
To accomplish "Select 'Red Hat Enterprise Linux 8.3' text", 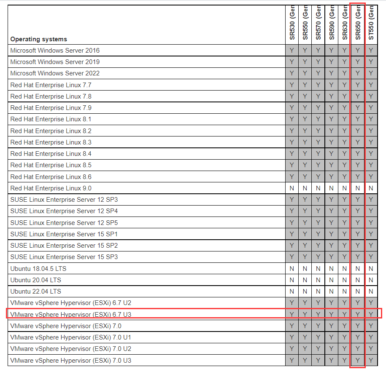I will (51, 142).
